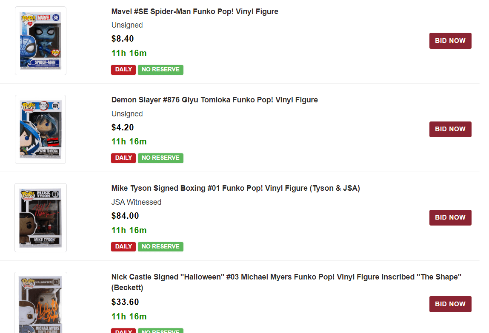Open the Spider-Man Funko Pop listing title
The width and height of the screenshot is (489, 333).
pyautogui.click(x=194, y=11)
